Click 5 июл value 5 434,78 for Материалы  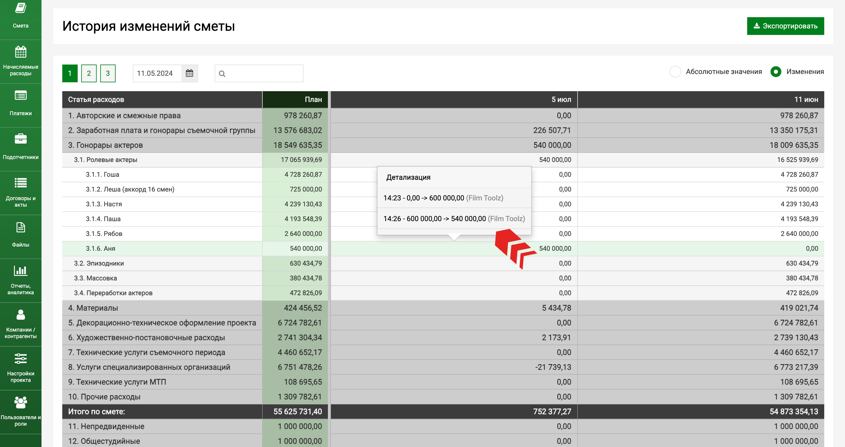click(556, 308)
